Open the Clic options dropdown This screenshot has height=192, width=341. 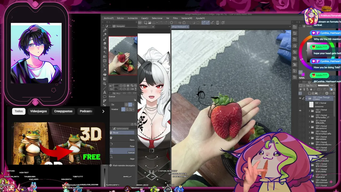tap(133, 105)
